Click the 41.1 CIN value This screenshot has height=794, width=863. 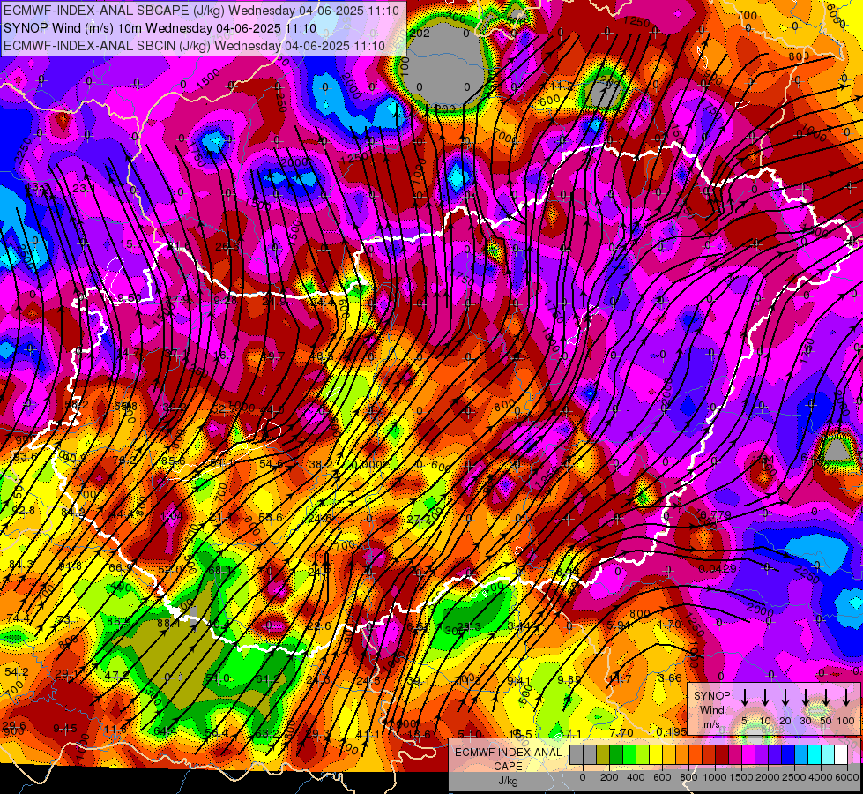coord(368,735)
